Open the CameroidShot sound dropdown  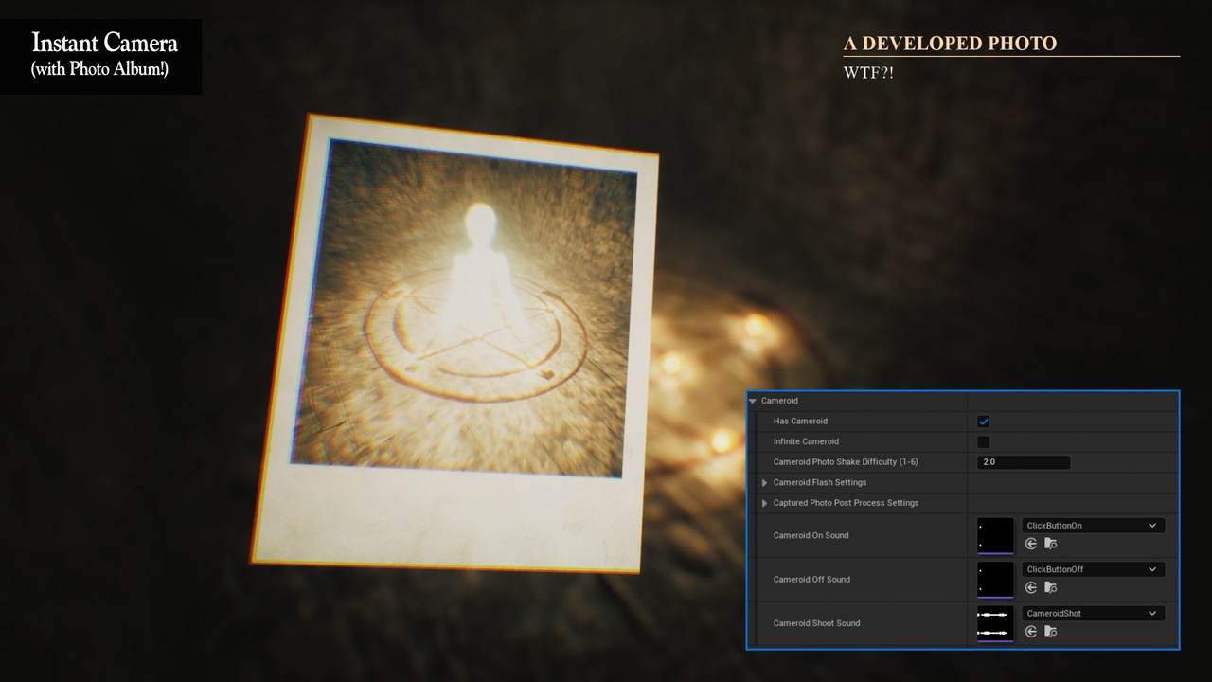(1151, 613)
